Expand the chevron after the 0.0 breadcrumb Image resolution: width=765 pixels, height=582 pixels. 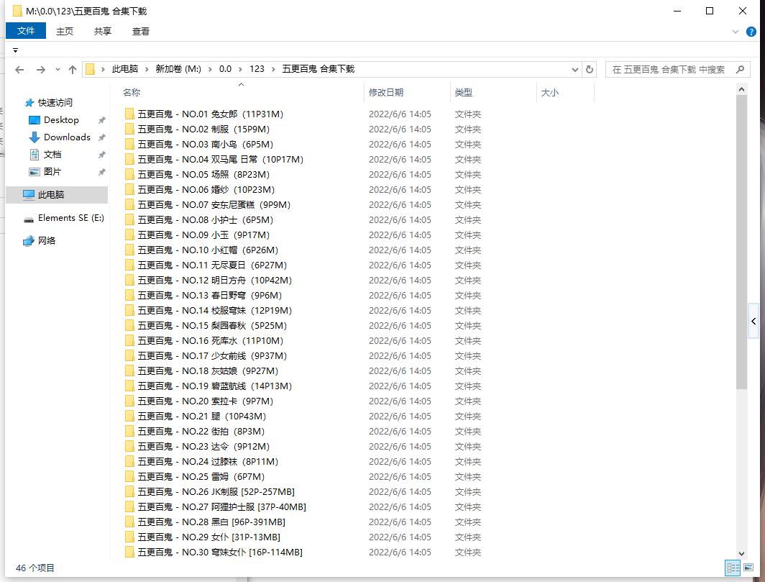point(240,69)
